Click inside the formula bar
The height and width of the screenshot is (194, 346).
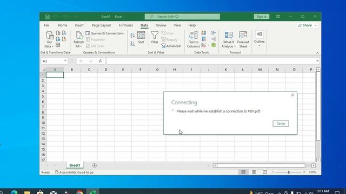pyautogui.click(x=211, y=61)
